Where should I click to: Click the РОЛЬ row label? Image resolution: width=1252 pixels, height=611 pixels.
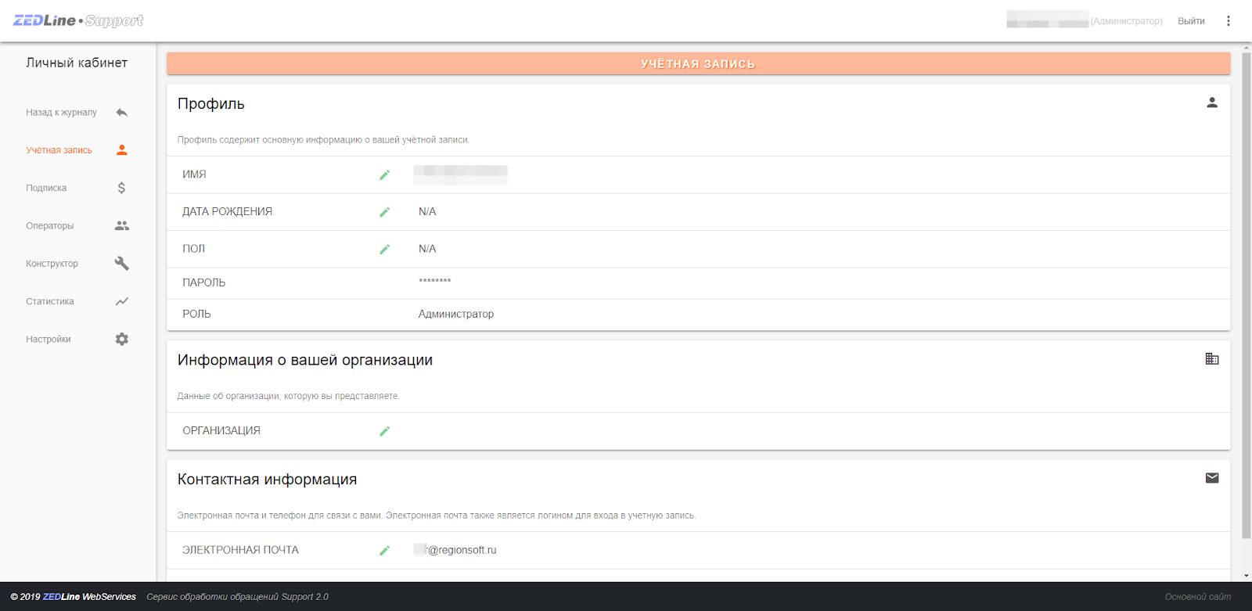click(196, 314)
